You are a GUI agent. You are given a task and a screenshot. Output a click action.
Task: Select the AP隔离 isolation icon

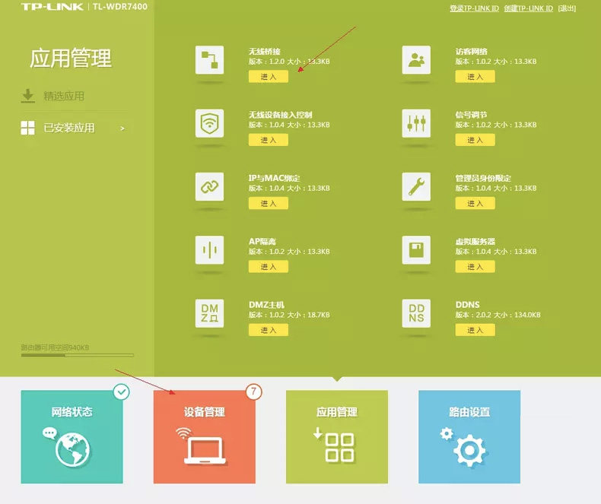pyautogui.click(x=210, y=249)
